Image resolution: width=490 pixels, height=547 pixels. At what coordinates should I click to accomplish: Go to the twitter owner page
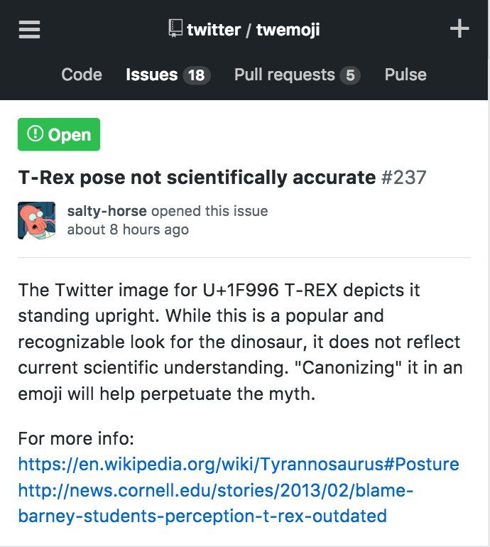214,29
